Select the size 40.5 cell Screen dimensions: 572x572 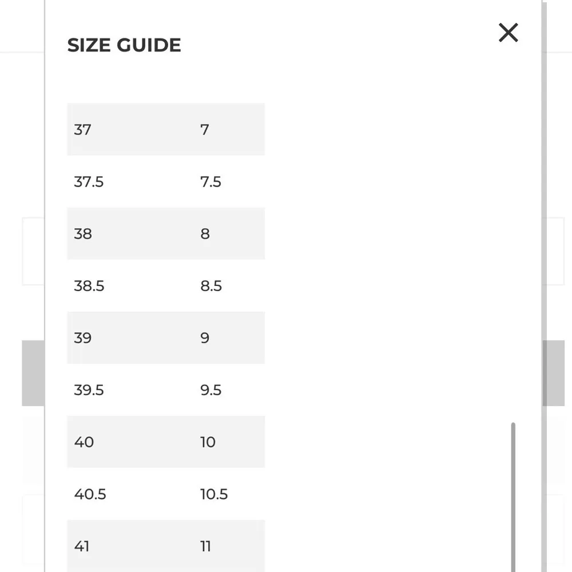tap(90, 494)
